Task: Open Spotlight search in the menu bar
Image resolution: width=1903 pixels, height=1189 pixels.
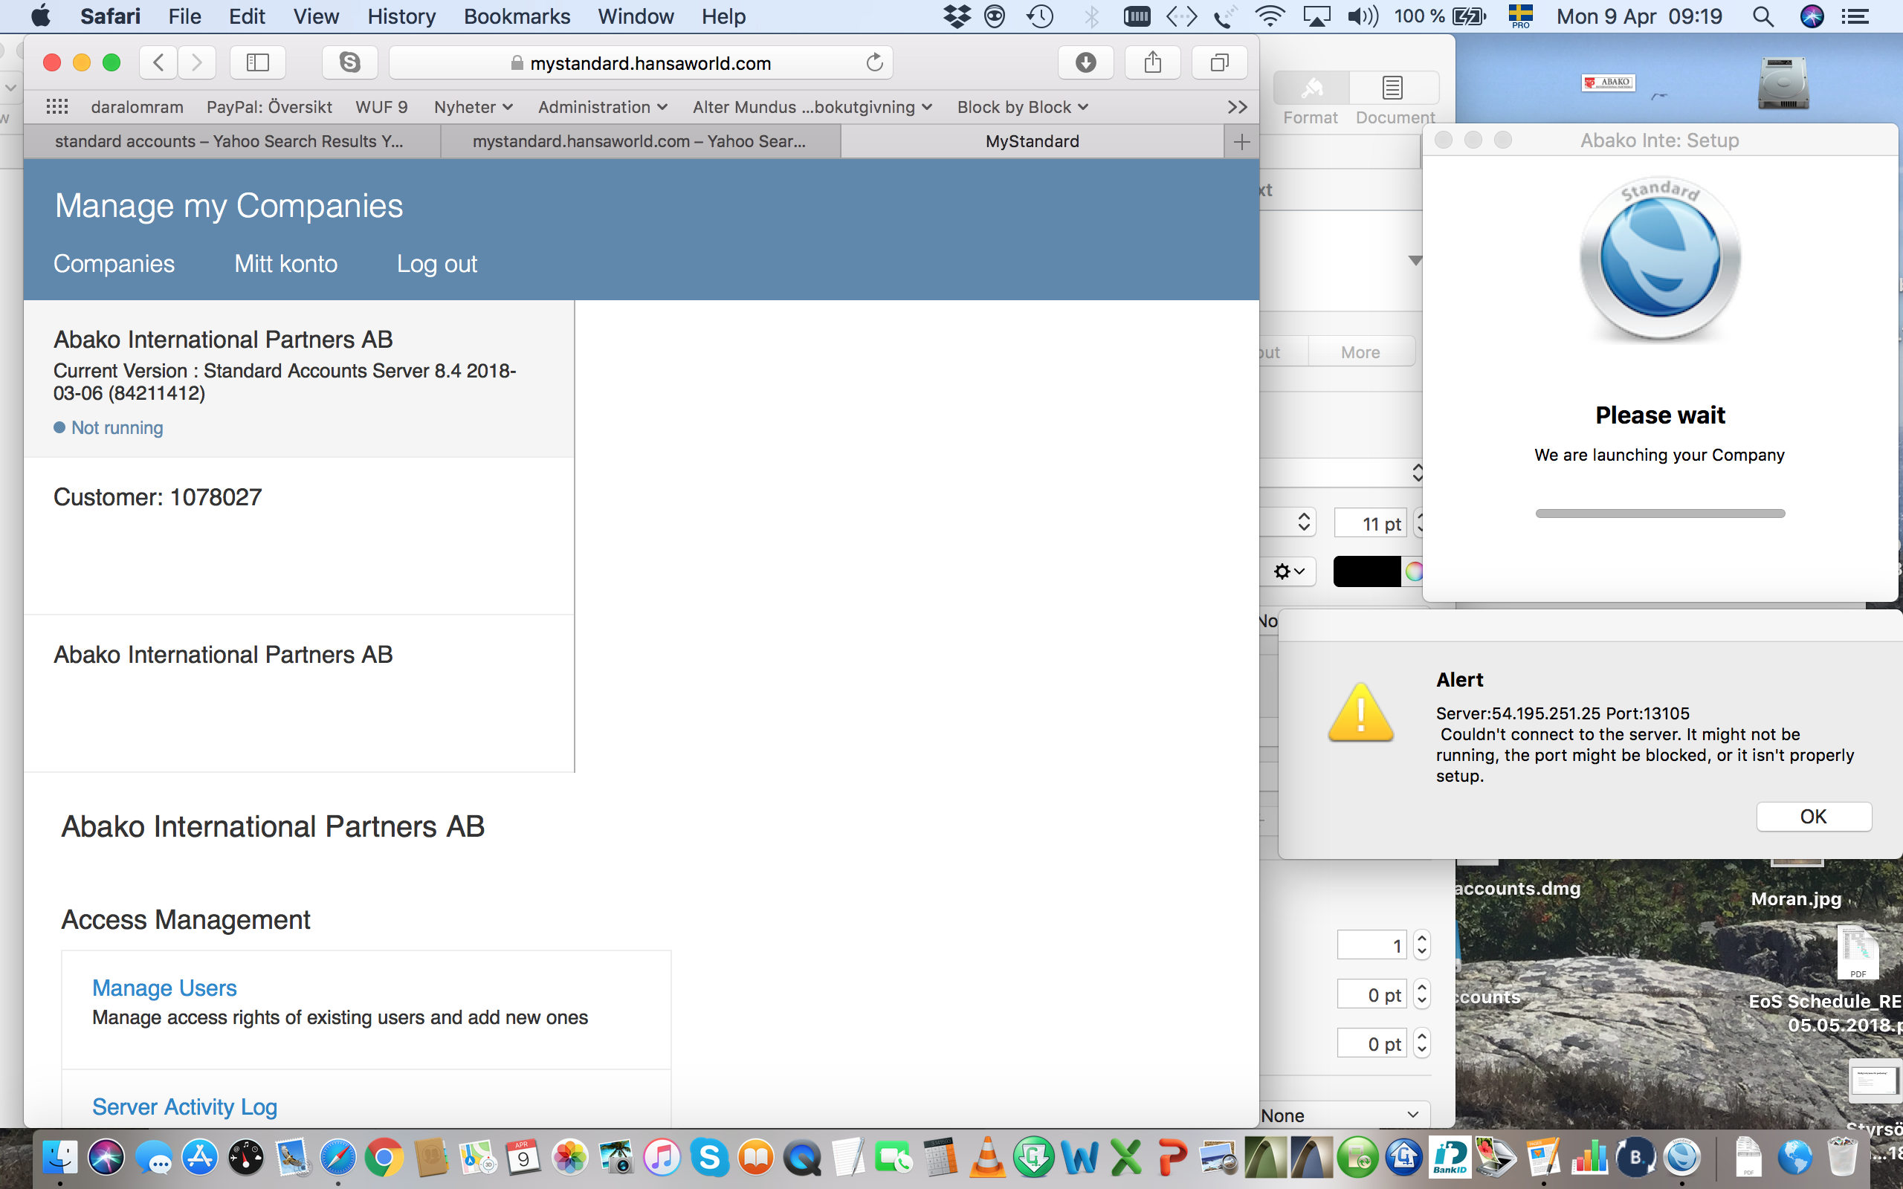Action: 1763,16
